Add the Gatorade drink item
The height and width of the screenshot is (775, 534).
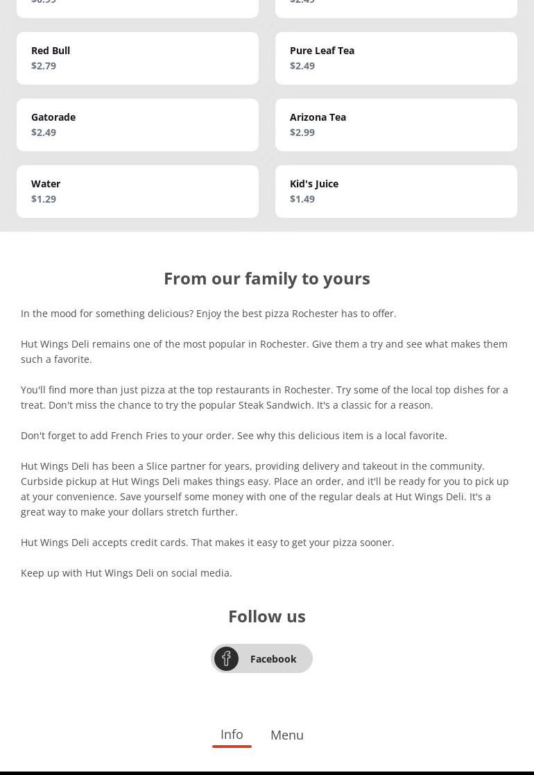coord(137,125)
